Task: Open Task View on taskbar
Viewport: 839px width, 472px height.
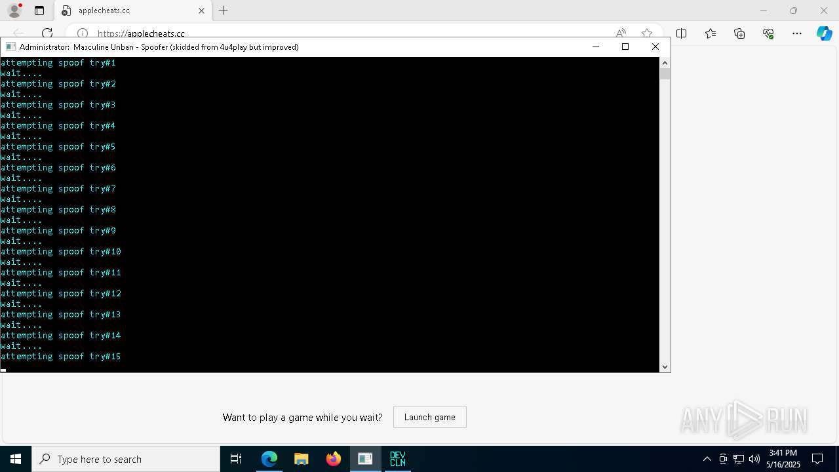Action: coord(236,459)
